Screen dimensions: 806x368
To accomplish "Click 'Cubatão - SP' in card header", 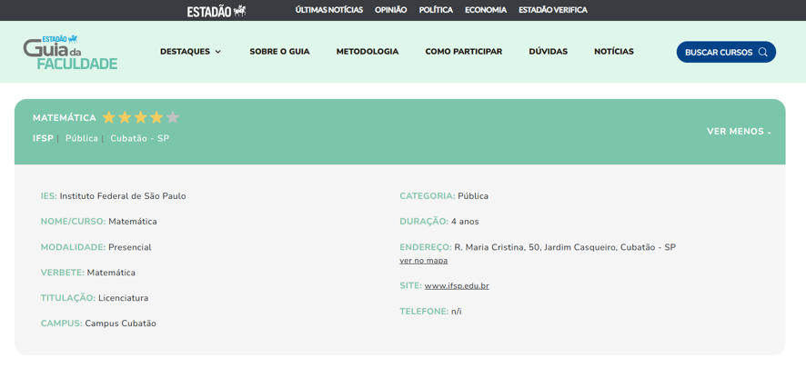I will point(140,139).
